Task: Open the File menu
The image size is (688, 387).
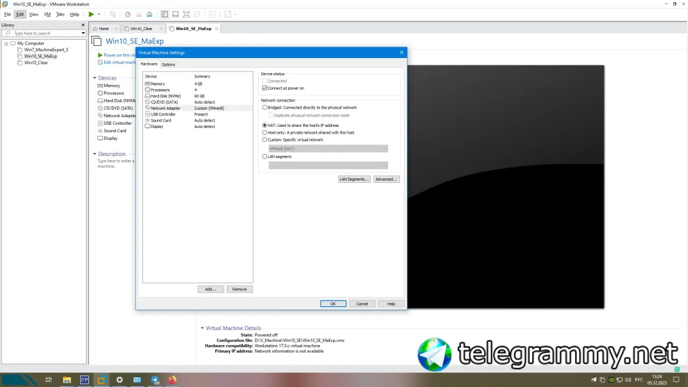Action: (x=8, y=15)
